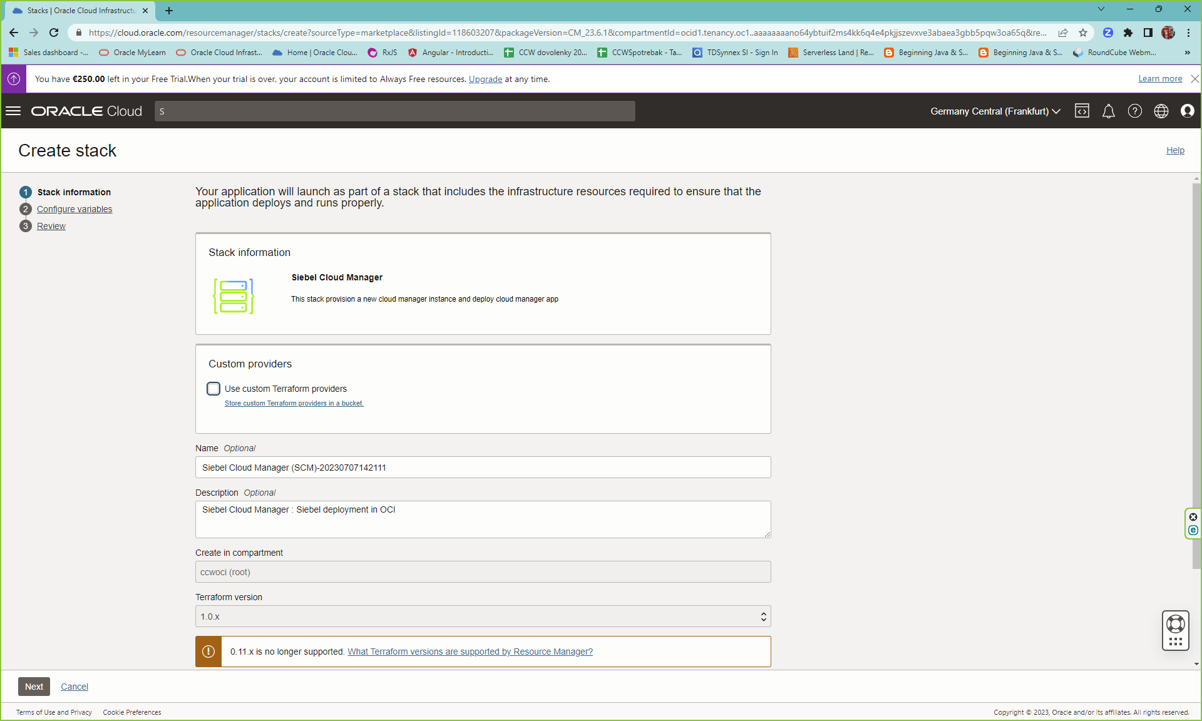
Task: Click the browser address bar
Action: 567,33
